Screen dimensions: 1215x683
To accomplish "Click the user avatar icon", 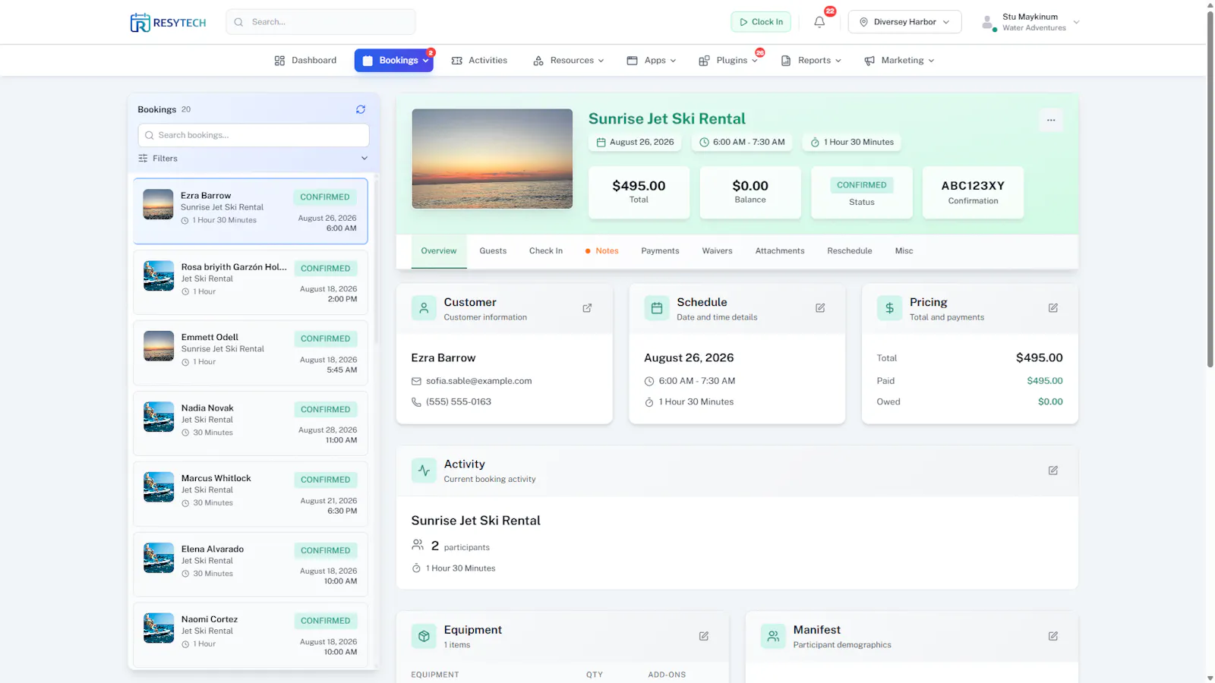I will click(x=987, y=23).
